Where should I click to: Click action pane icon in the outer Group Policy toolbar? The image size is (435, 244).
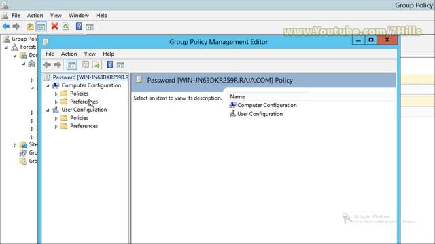90,27
